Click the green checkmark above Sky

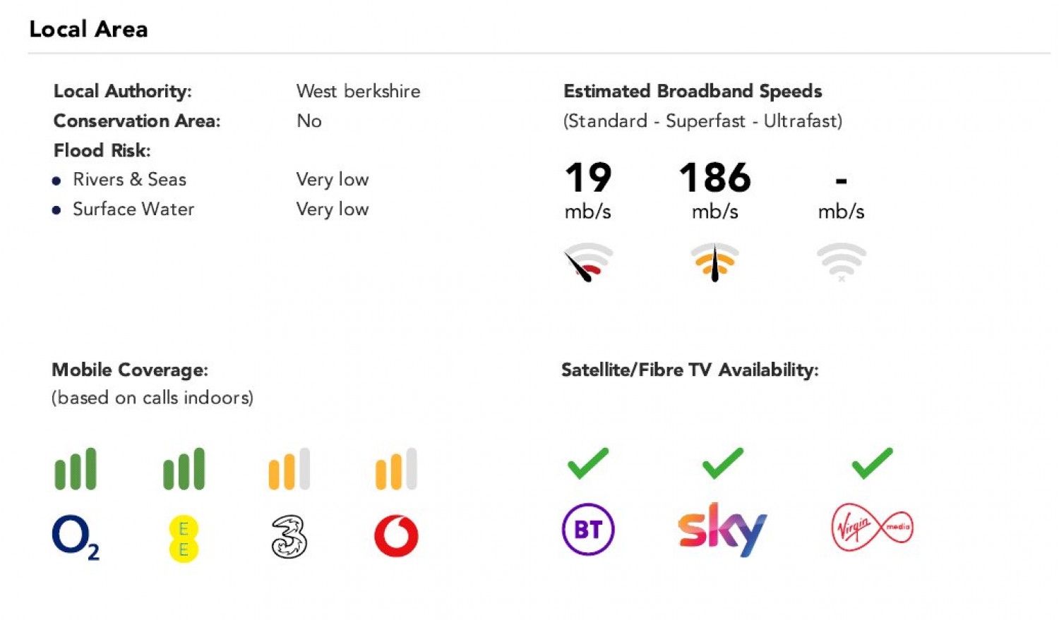click(x=722, y=463)
